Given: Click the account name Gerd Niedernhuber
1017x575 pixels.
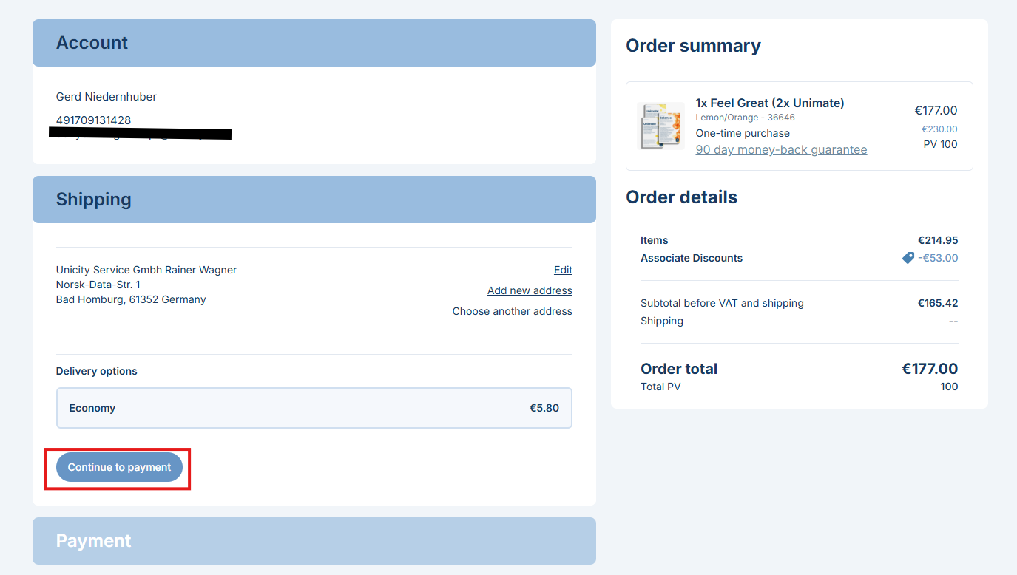Looking at the screenshot, I should click(x=107, y=97).
